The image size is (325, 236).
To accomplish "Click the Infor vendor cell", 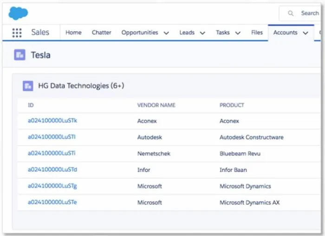I will [x=143, y=170].
